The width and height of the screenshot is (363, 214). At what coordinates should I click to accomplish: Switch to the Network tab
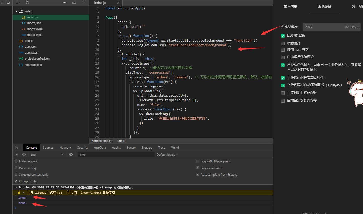coord(65,148)
